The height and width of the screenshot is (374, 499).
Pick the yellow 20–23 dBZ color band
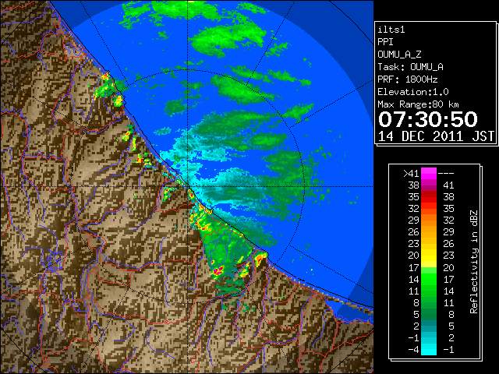tap(429, 256)
